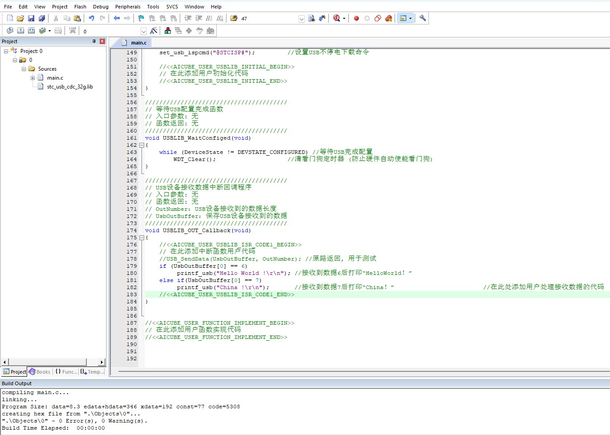Switch to the Templates tab
The width and height of the screenshot is (610, 435).
92,372
